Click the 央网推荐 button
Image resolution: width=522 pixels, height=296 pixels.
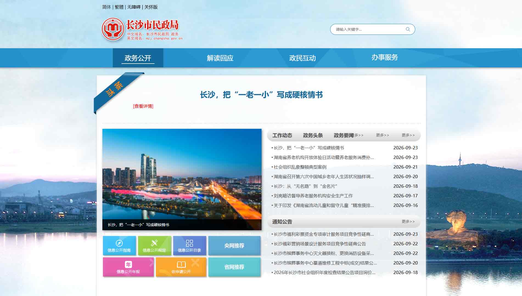tap(234, 246)
